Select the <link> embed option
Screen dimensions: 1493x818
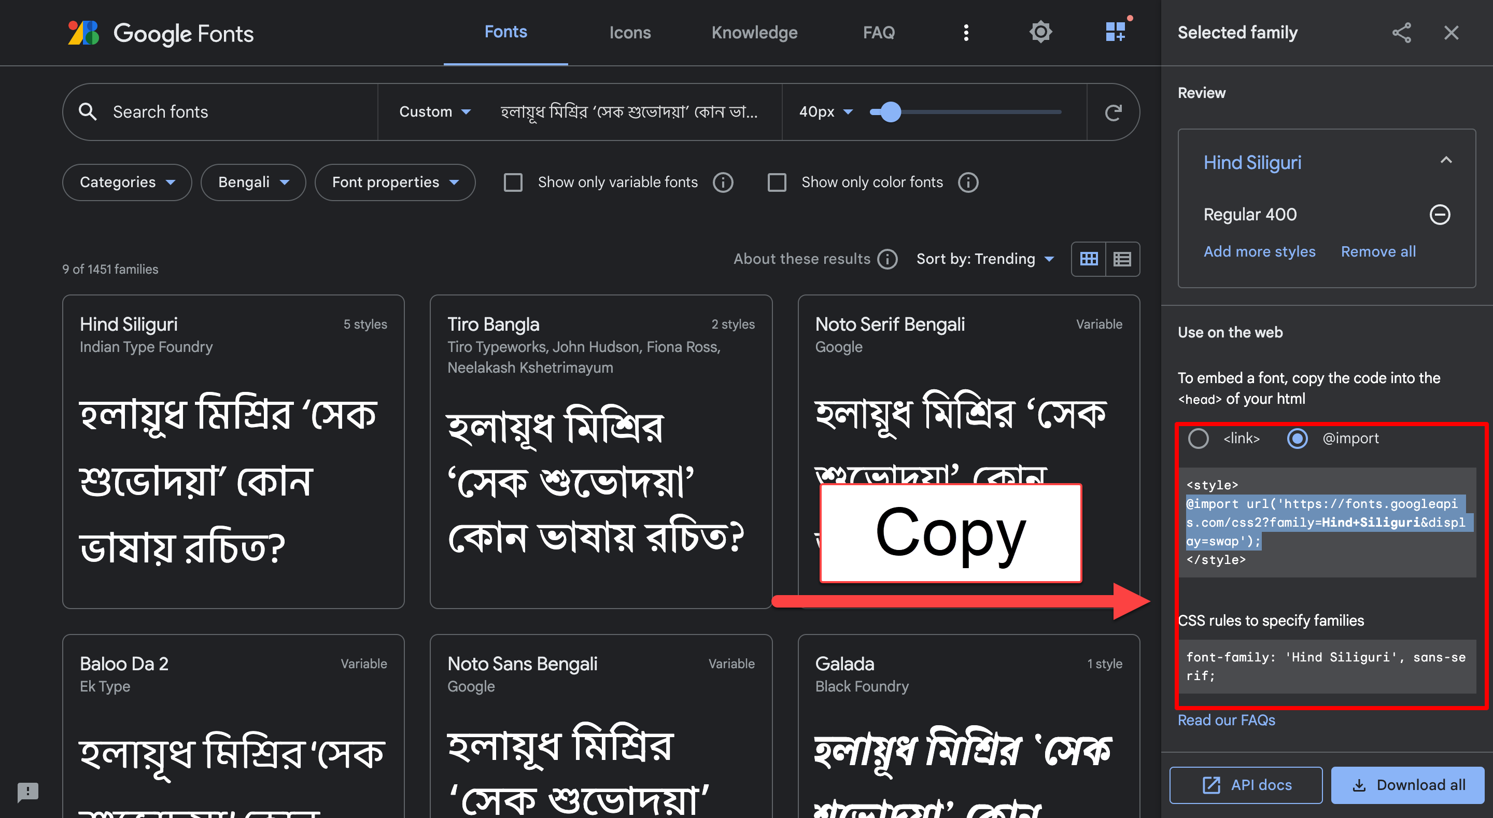(x=1198, y=438)
